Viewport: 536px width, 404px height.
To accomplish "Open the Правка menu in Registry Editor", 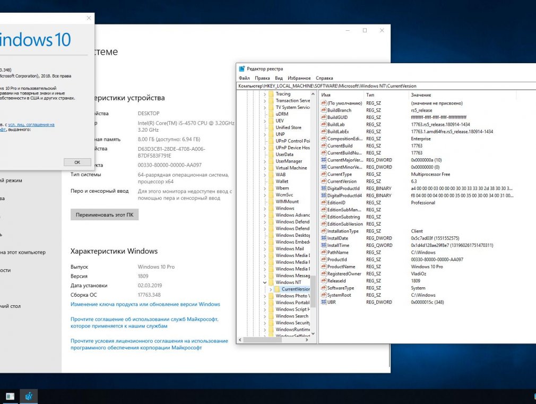I will 262,78.
